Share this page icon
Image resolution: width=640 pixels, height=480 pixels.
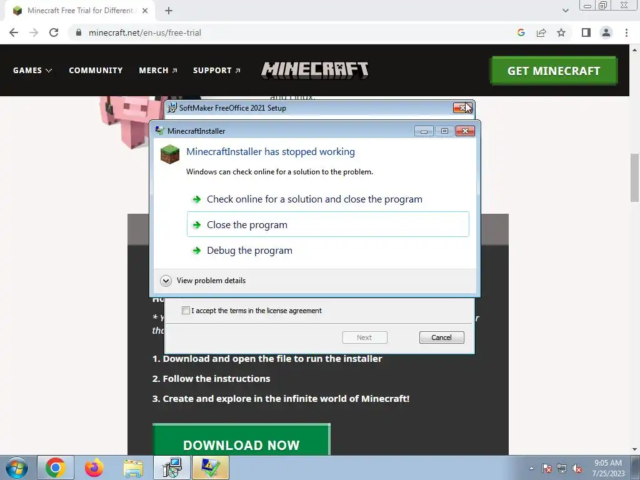point(541,32)
